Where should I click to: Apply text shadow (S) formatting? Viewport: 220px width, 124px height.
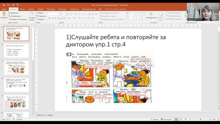(x=58, y=18)
